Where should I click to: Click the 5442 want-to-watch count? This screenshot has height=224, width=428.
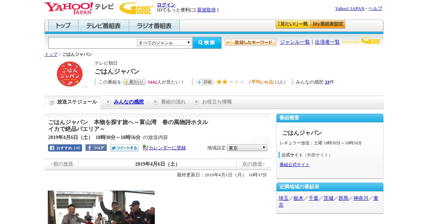pos(152,82)
